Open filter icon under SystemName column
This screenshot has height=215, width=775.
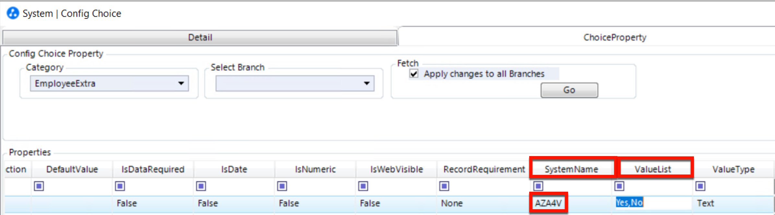538,186
